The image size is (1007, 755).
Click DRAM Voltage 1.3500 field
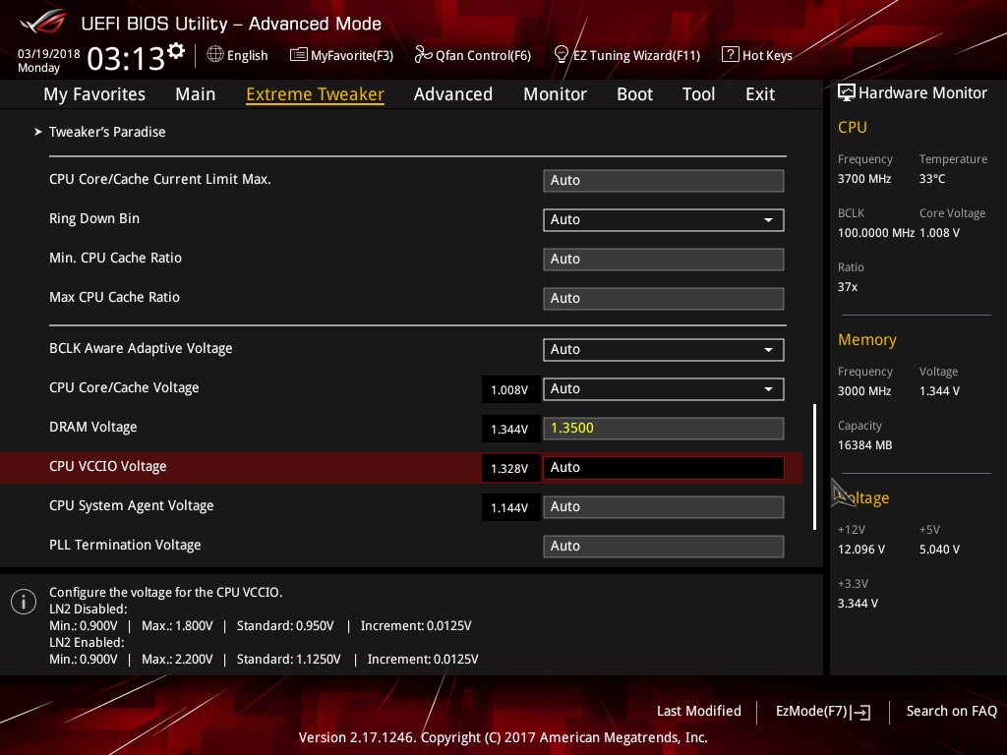pyautogui.click(x=664, y=429)
